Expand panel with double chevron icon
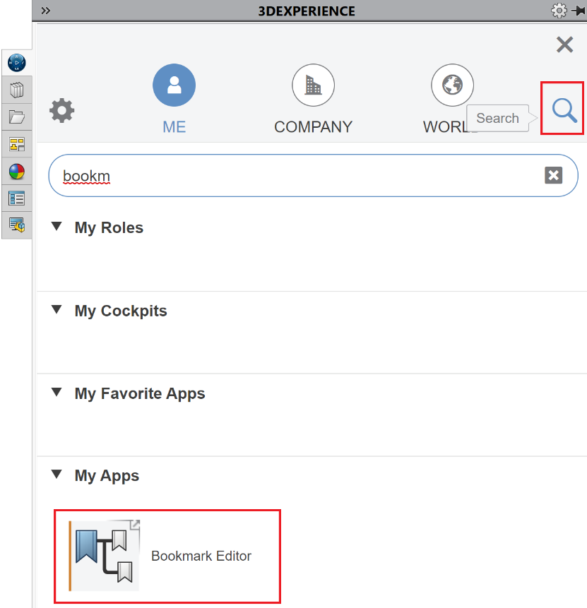The image size is (587, 608). click(46, 11)
